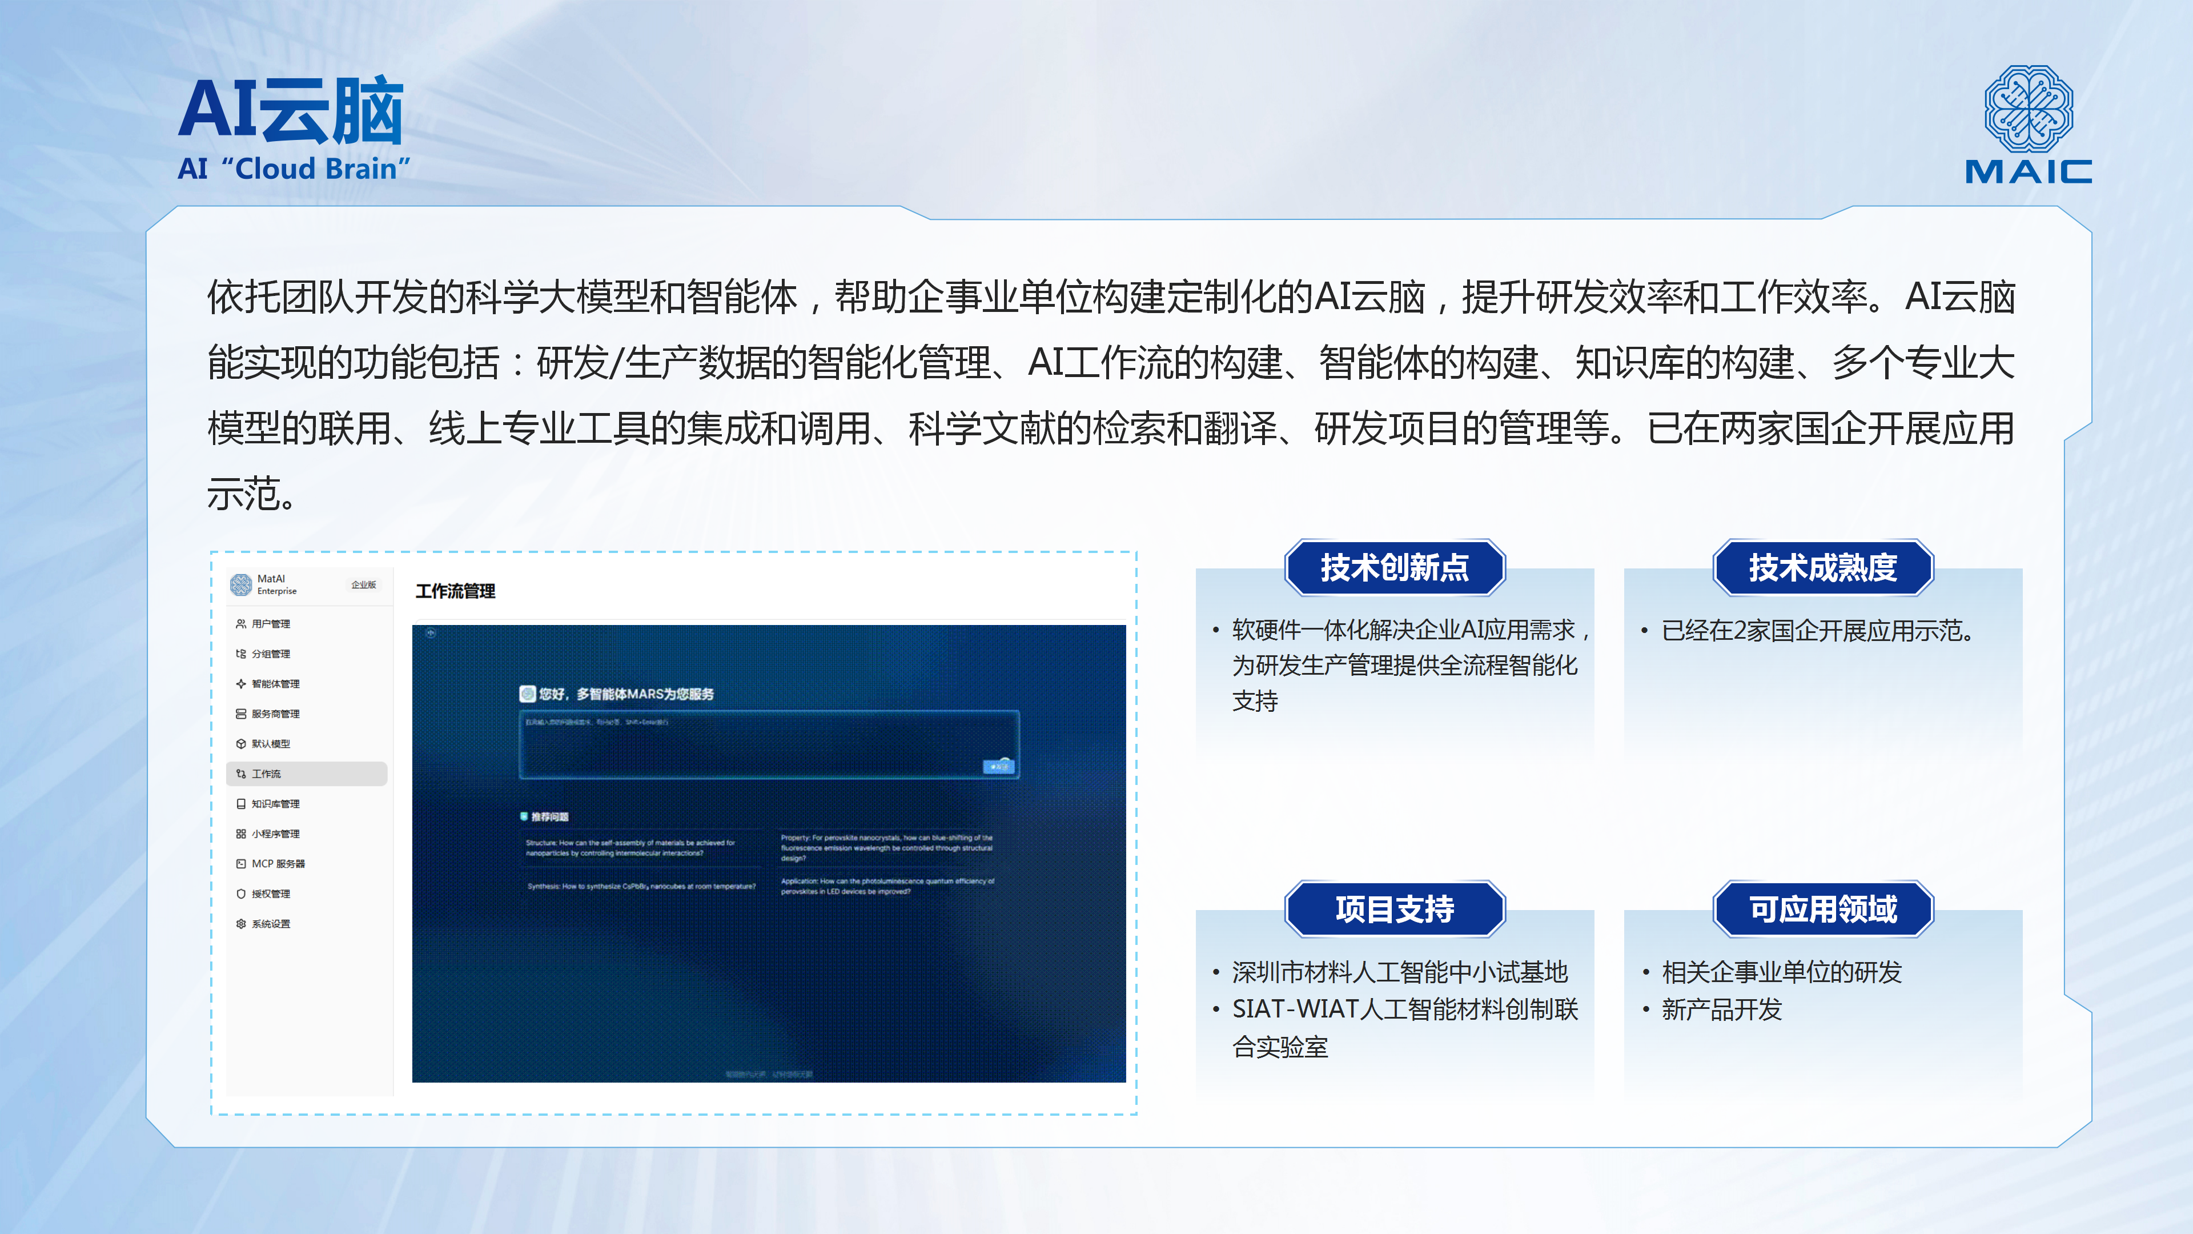Click the 分组管理 group tree icon
The width and height of the screenshot is (2193, 1234).
coord(241,654)
